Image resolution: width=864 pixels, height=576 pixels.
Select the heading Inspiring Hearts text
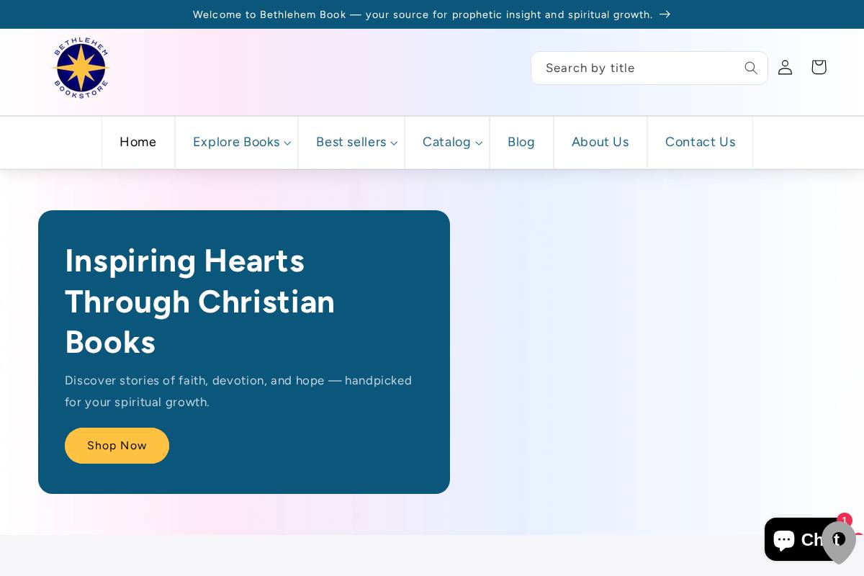(x=184, y=261)
